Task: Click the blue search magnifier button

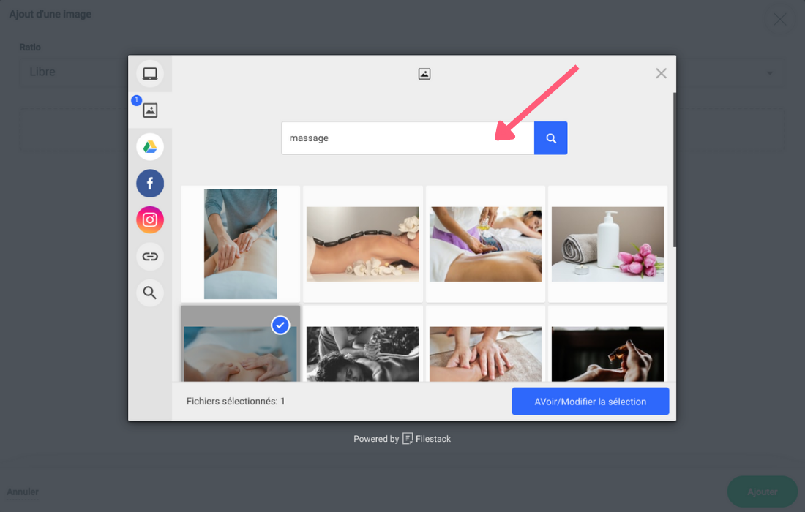Action: click(550, 138)
